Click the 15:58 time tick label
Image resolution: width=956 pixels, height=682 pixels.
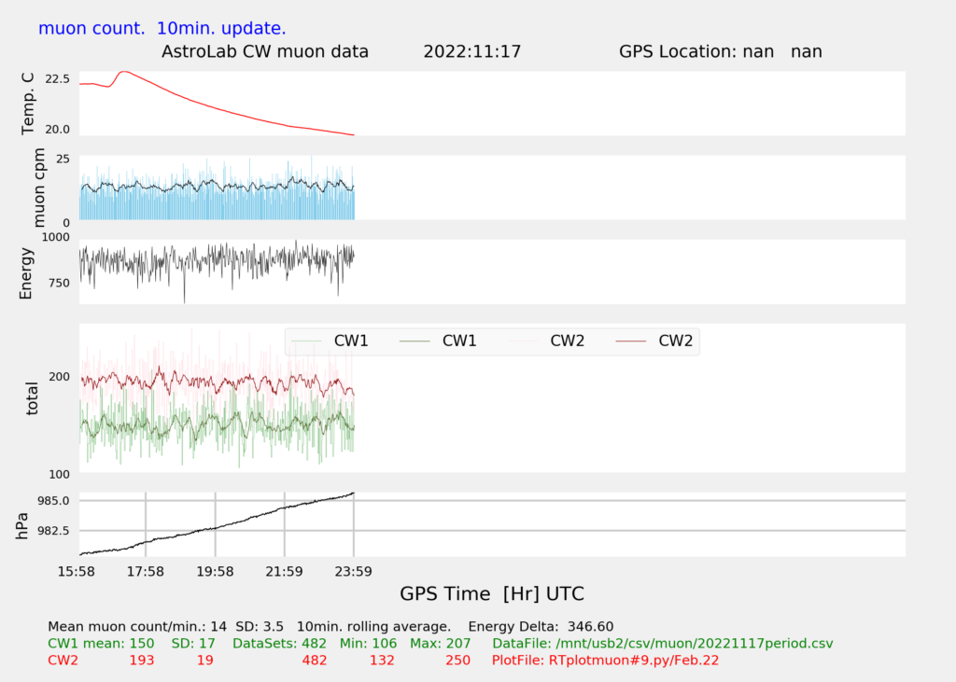[x=77, y=571]
